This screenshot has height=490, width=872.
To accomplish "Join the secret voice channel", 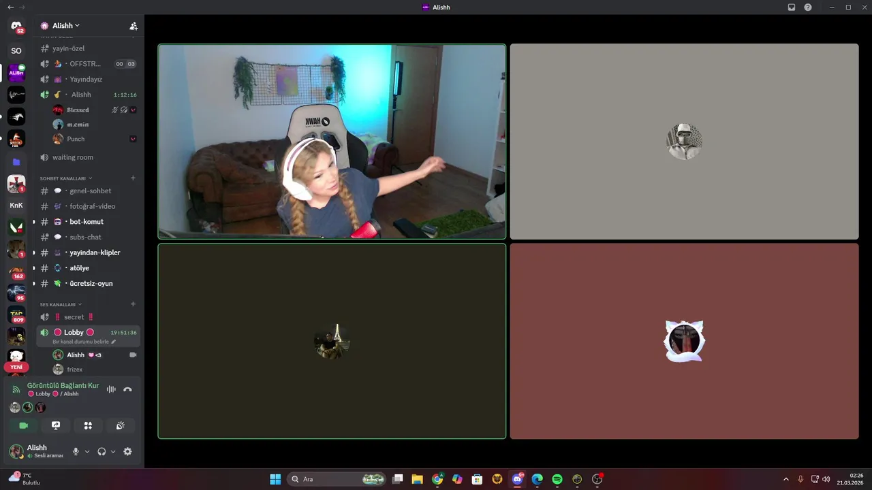I will pos(89,317).
